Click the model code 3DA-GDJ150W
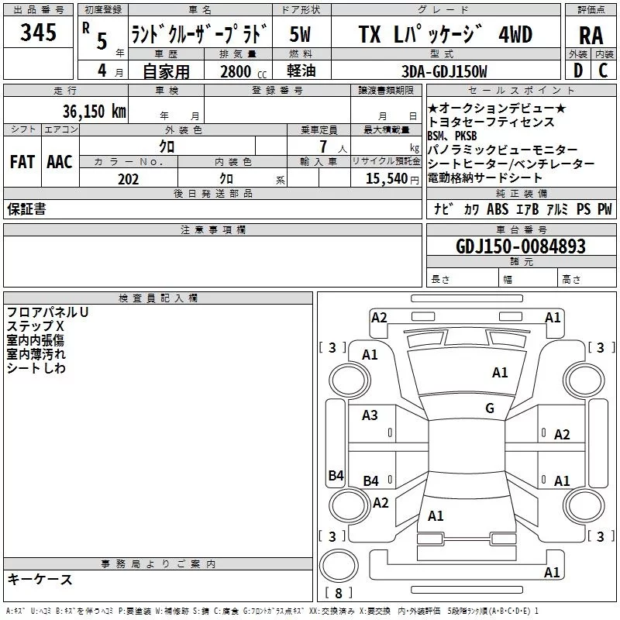620x620 pixels. point(444,71)
